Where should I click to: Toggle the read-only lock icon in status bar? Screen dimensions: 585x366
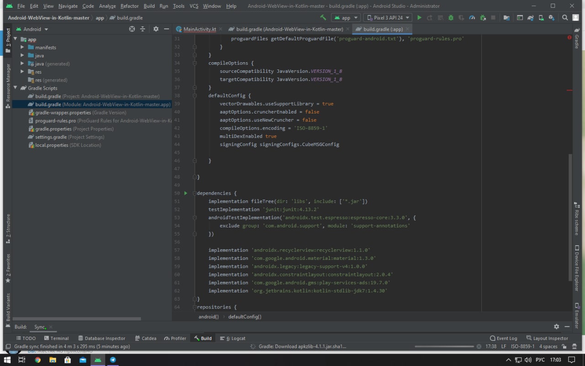564,346
